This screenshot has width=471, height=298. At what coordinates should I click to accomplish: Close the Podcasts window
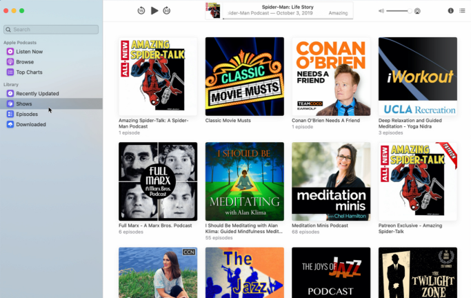[x=6, y=11]
